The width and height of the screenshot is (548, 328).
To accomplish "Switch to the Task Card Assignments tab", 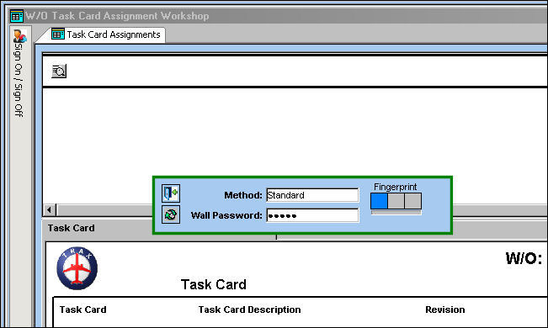I will coord(107,34).
